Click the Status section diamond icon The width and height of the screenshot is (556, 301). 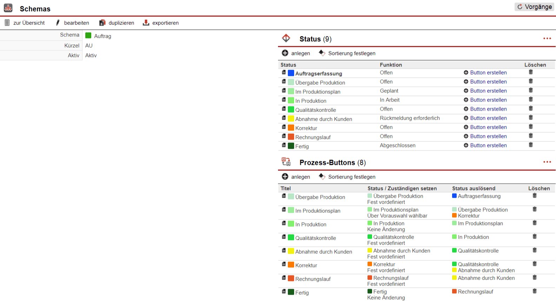[286, 38]
